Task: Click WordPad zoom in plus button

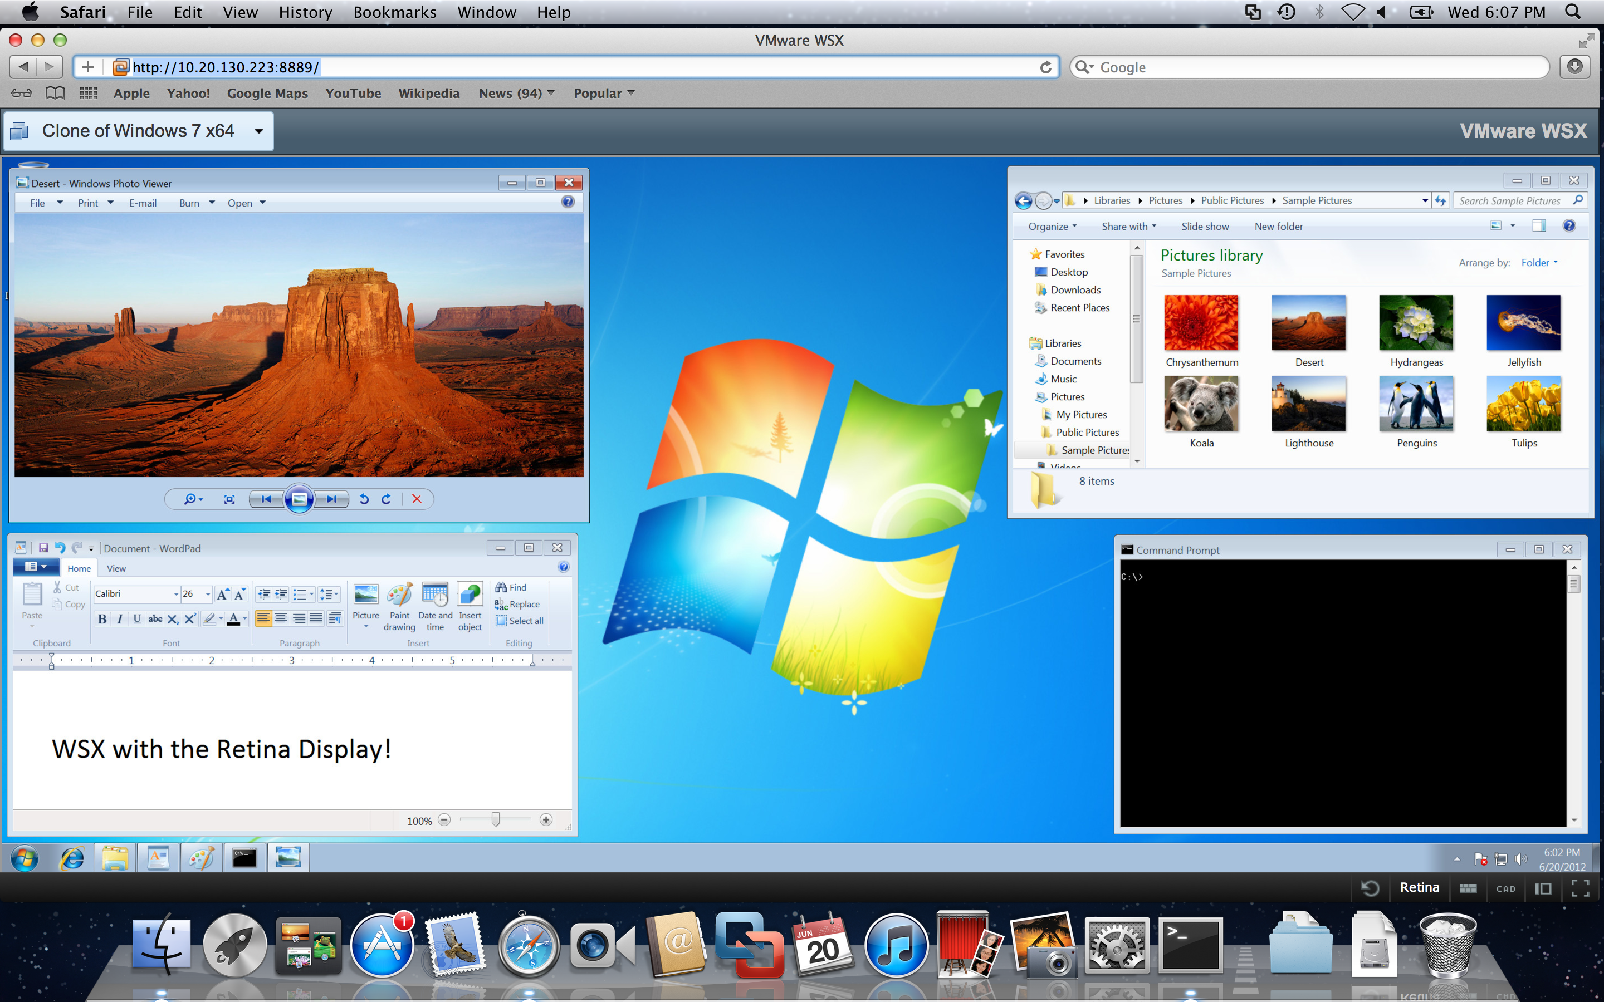Action: [546, 820]
